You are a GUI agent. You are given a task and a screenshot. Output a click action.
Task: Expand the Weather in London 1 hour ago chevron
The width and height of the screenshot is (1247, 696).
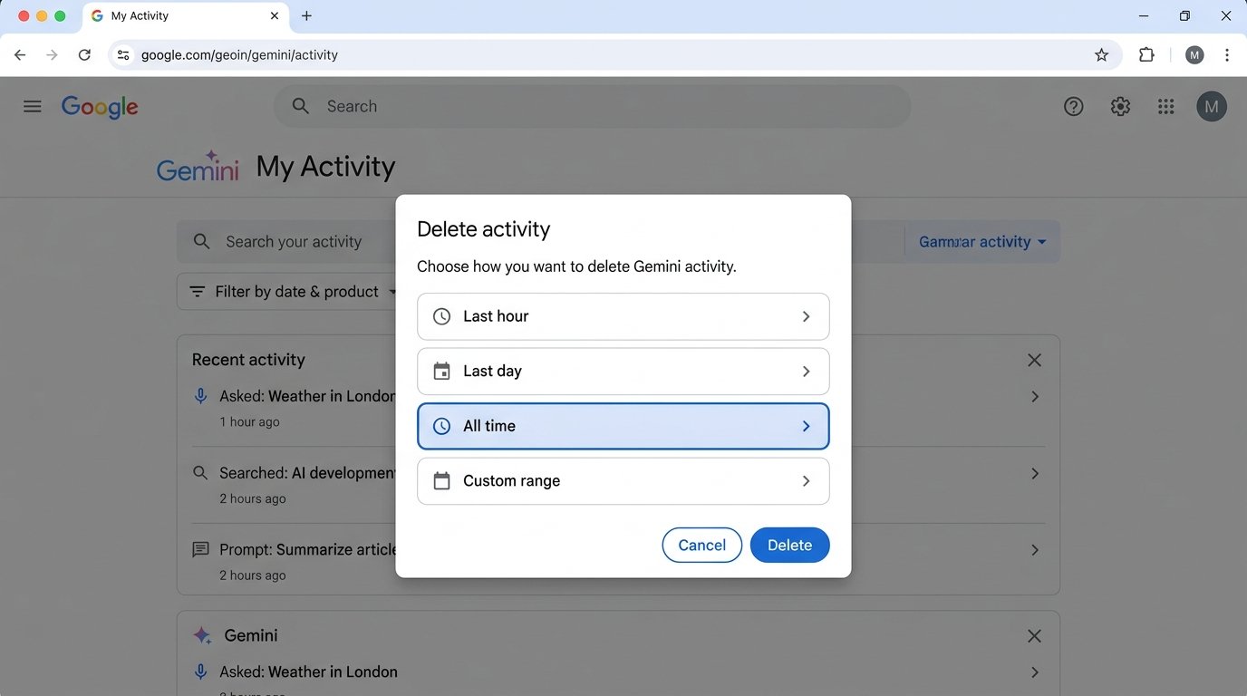click(x=1035, y=397)
